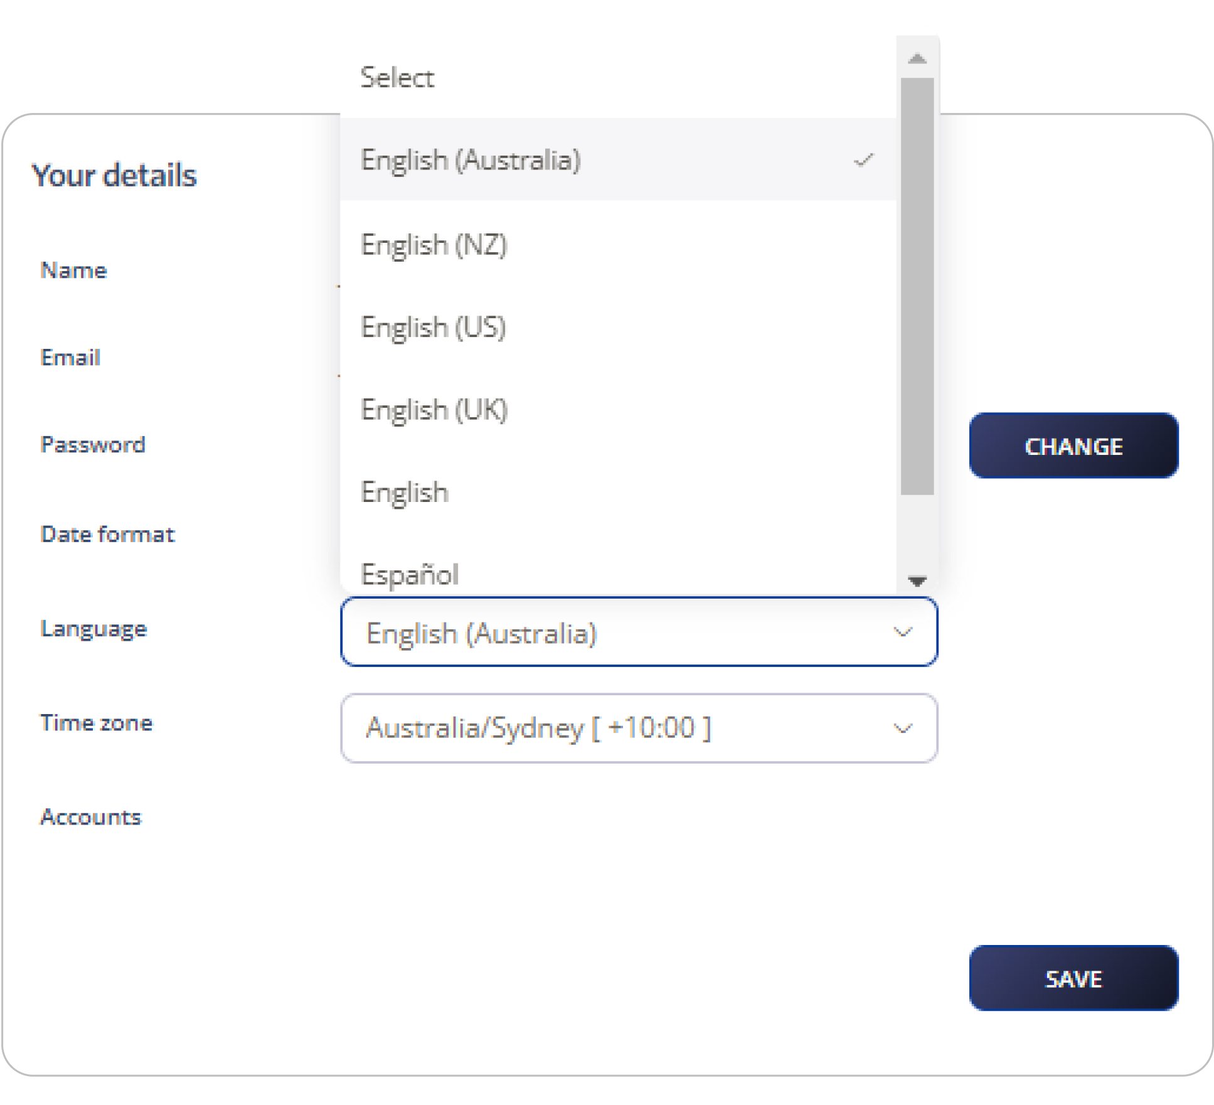
Task: Click the Language field showing English (Australia)
Action: pyautogui.click(x=638, y=633)
